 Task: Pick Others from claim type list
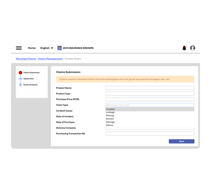click(x=110, y=125)
